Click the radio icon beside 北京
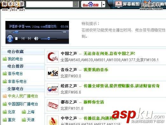The height and width of the screenshot is (125, 166). (x=5, y=112)
